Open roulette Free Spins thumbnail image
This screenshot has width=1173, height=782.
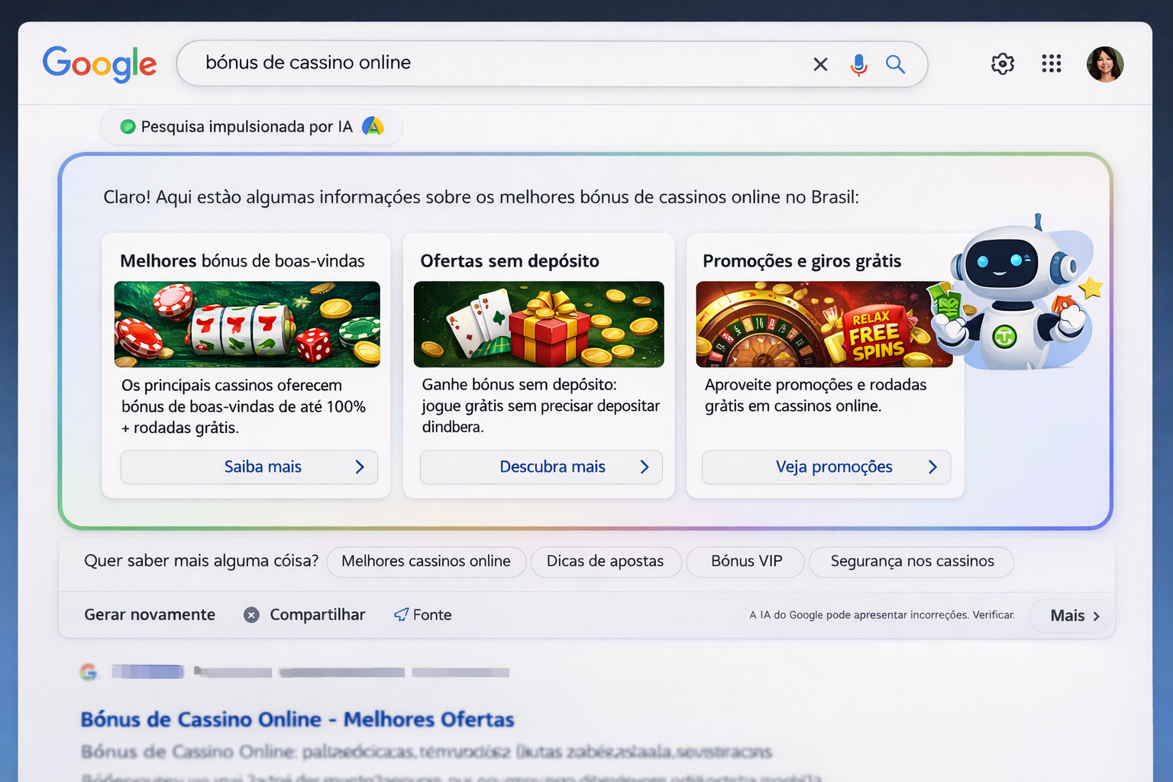point(823,325)
